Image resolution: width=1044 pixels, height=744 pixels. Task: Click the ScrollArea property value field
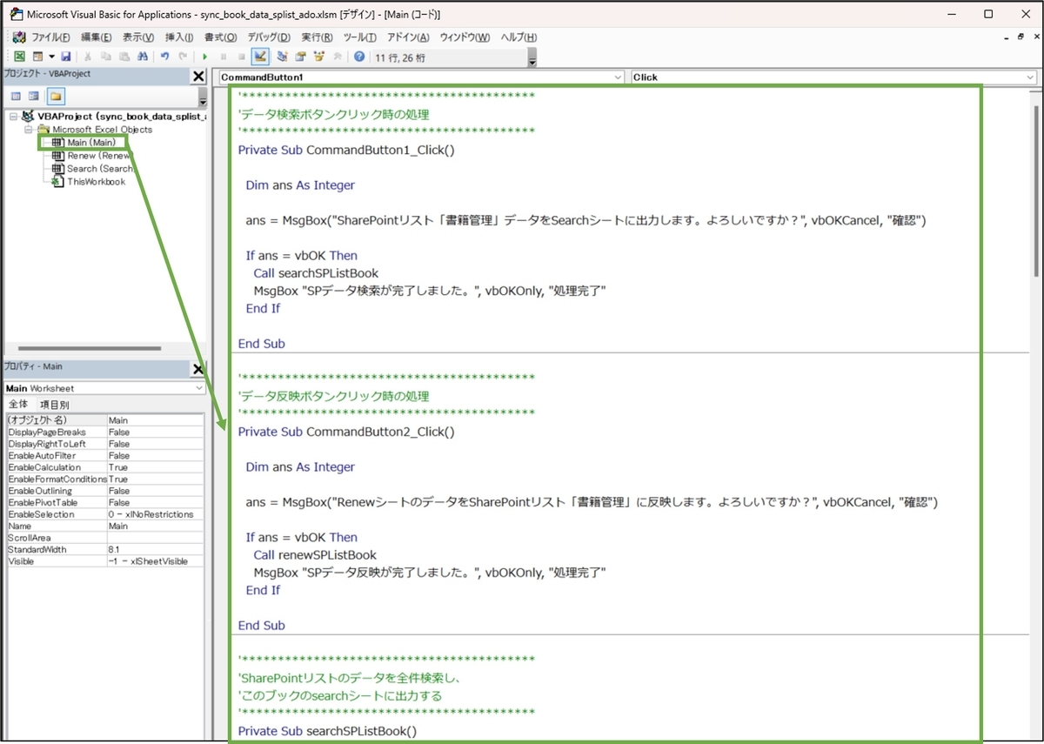pos(155,538)
